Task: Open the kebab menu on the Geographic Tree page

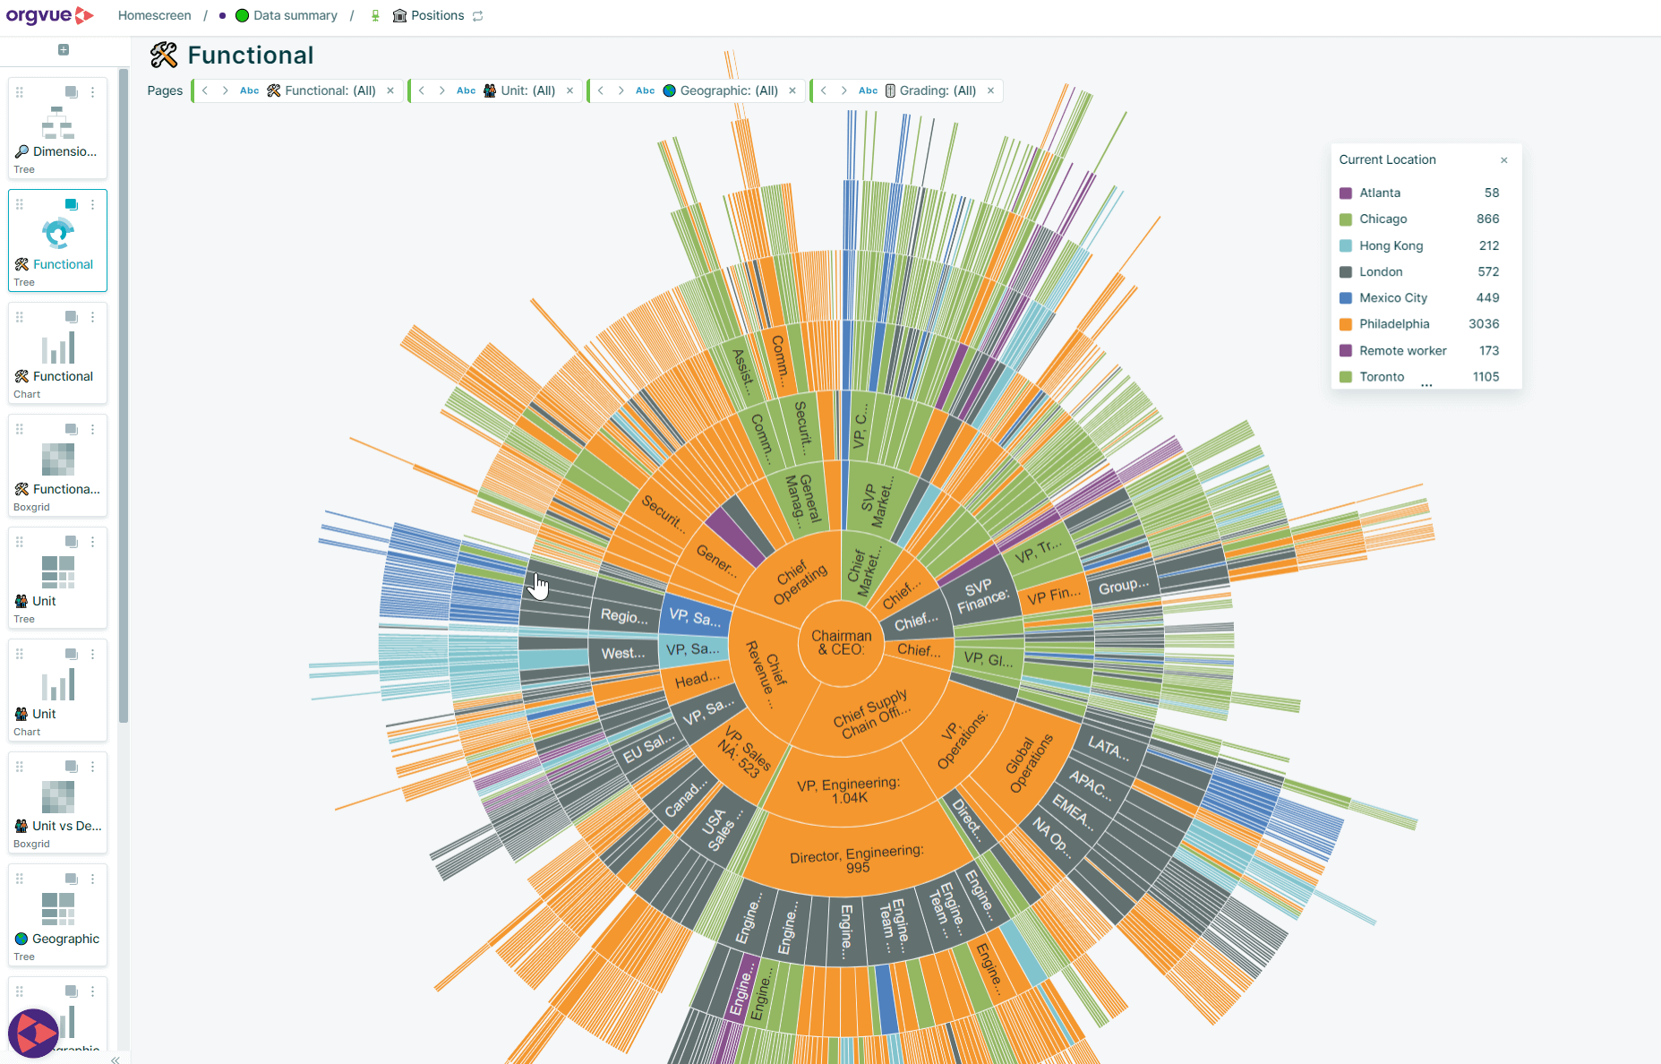Action: [93, 879]
